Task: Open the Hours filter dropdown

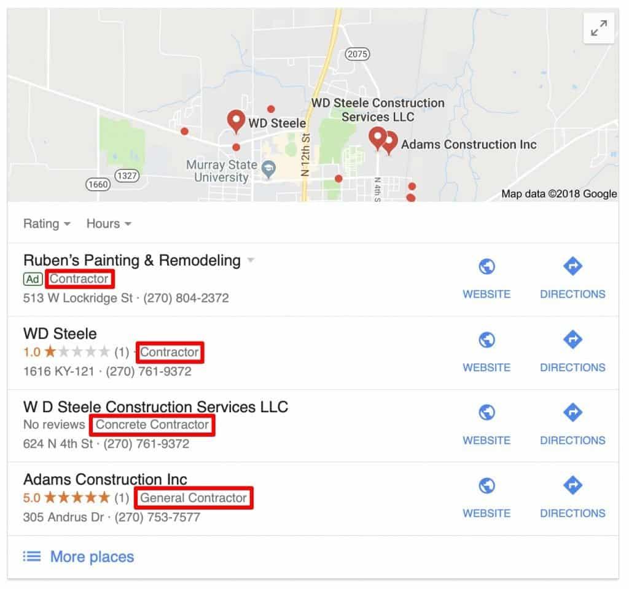Action: [109, 223]
